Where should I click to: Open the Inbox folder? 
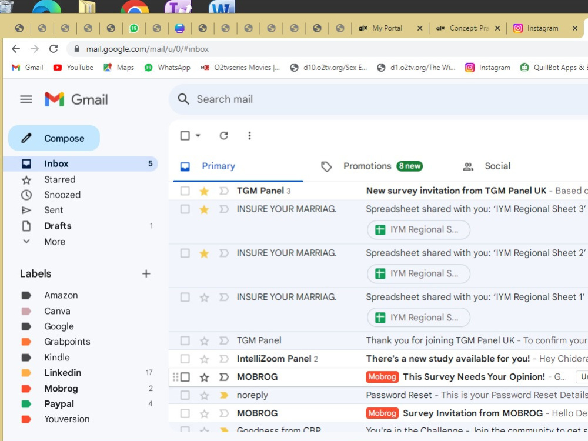[x=80, y=164]
